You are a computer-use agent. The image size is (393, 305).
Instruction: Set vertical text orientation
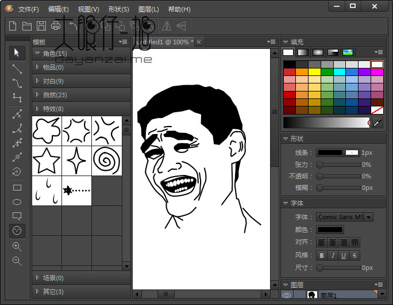pos(355,242)
